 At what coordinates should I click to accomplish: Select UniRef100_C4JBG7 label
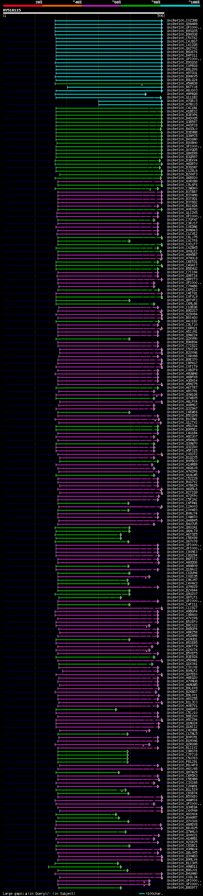[182, 41]
